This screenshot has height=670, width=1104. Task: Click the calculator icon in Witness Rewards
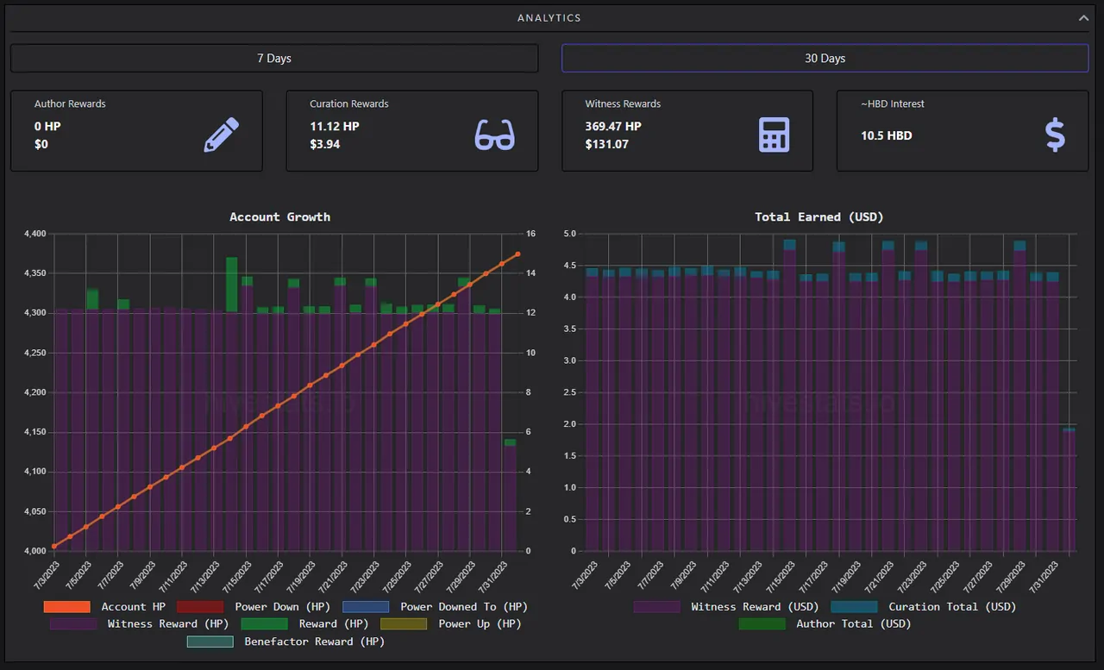(x=774, y=135)
